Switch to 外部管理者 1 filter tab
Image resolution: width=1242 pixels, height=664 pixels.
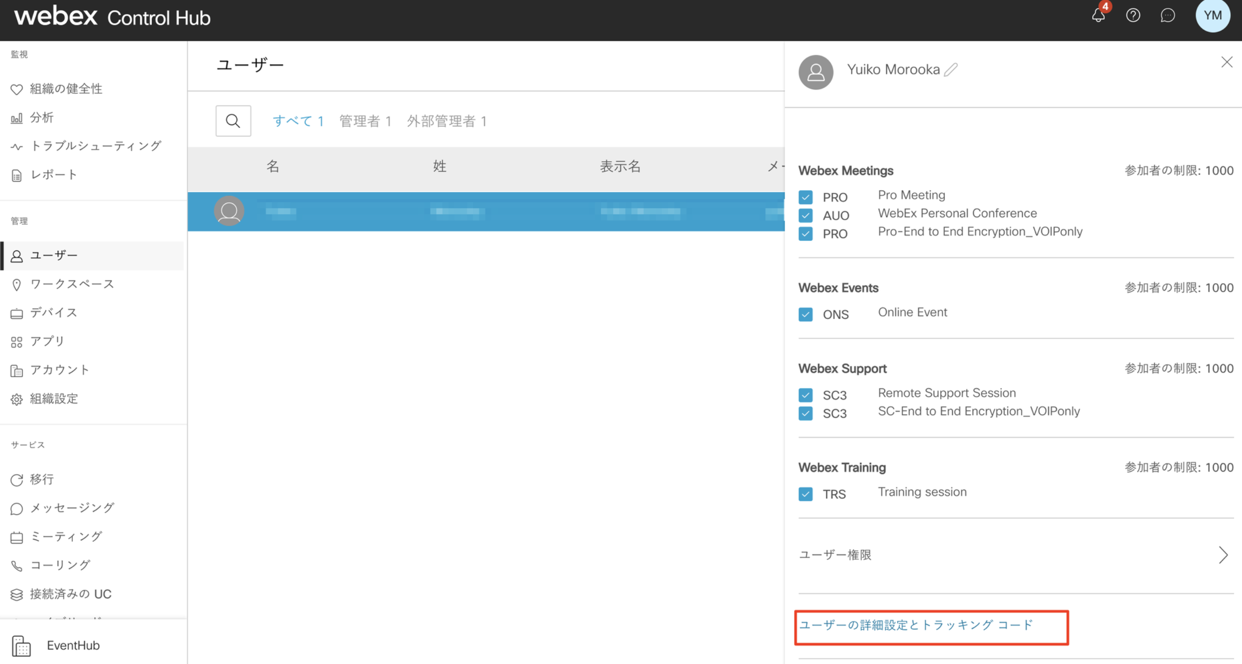click(x=447, y=121)
